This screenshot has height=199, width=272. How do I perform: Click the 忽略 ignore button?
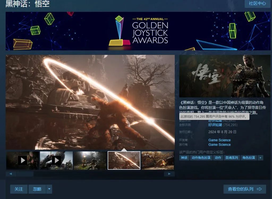click(37, 189)
